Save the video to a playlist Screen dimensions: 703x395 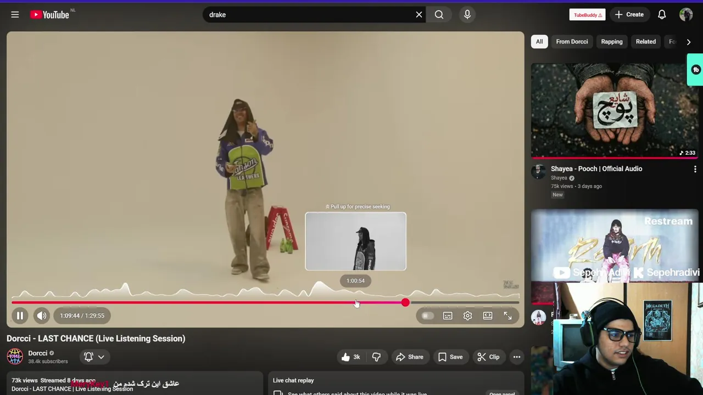pyautogui.click(x=450, y=357)
